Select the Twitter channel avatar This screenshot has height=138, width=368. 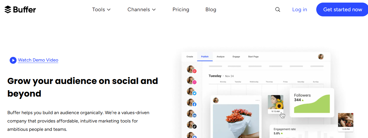191,92
